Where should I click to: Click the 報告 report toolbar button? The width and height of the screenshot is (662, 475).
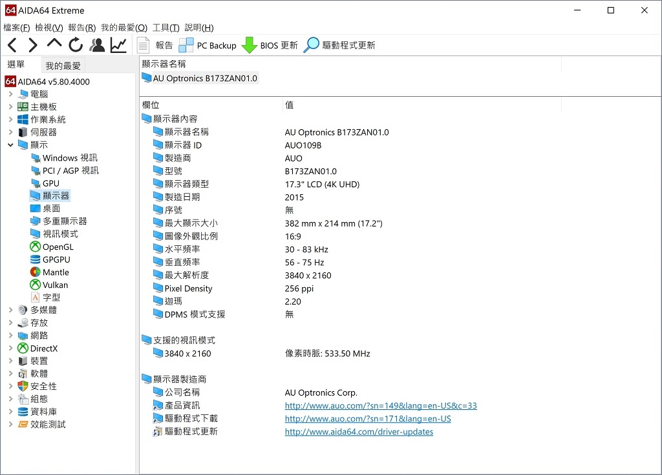[x=155, y=45]
